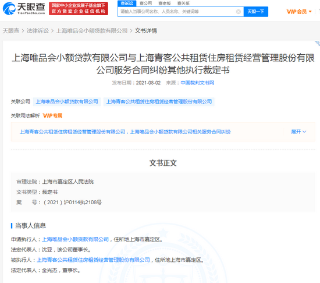320x283 pixels.
Task: Focus the company name search input field
Action: [177, 12]
